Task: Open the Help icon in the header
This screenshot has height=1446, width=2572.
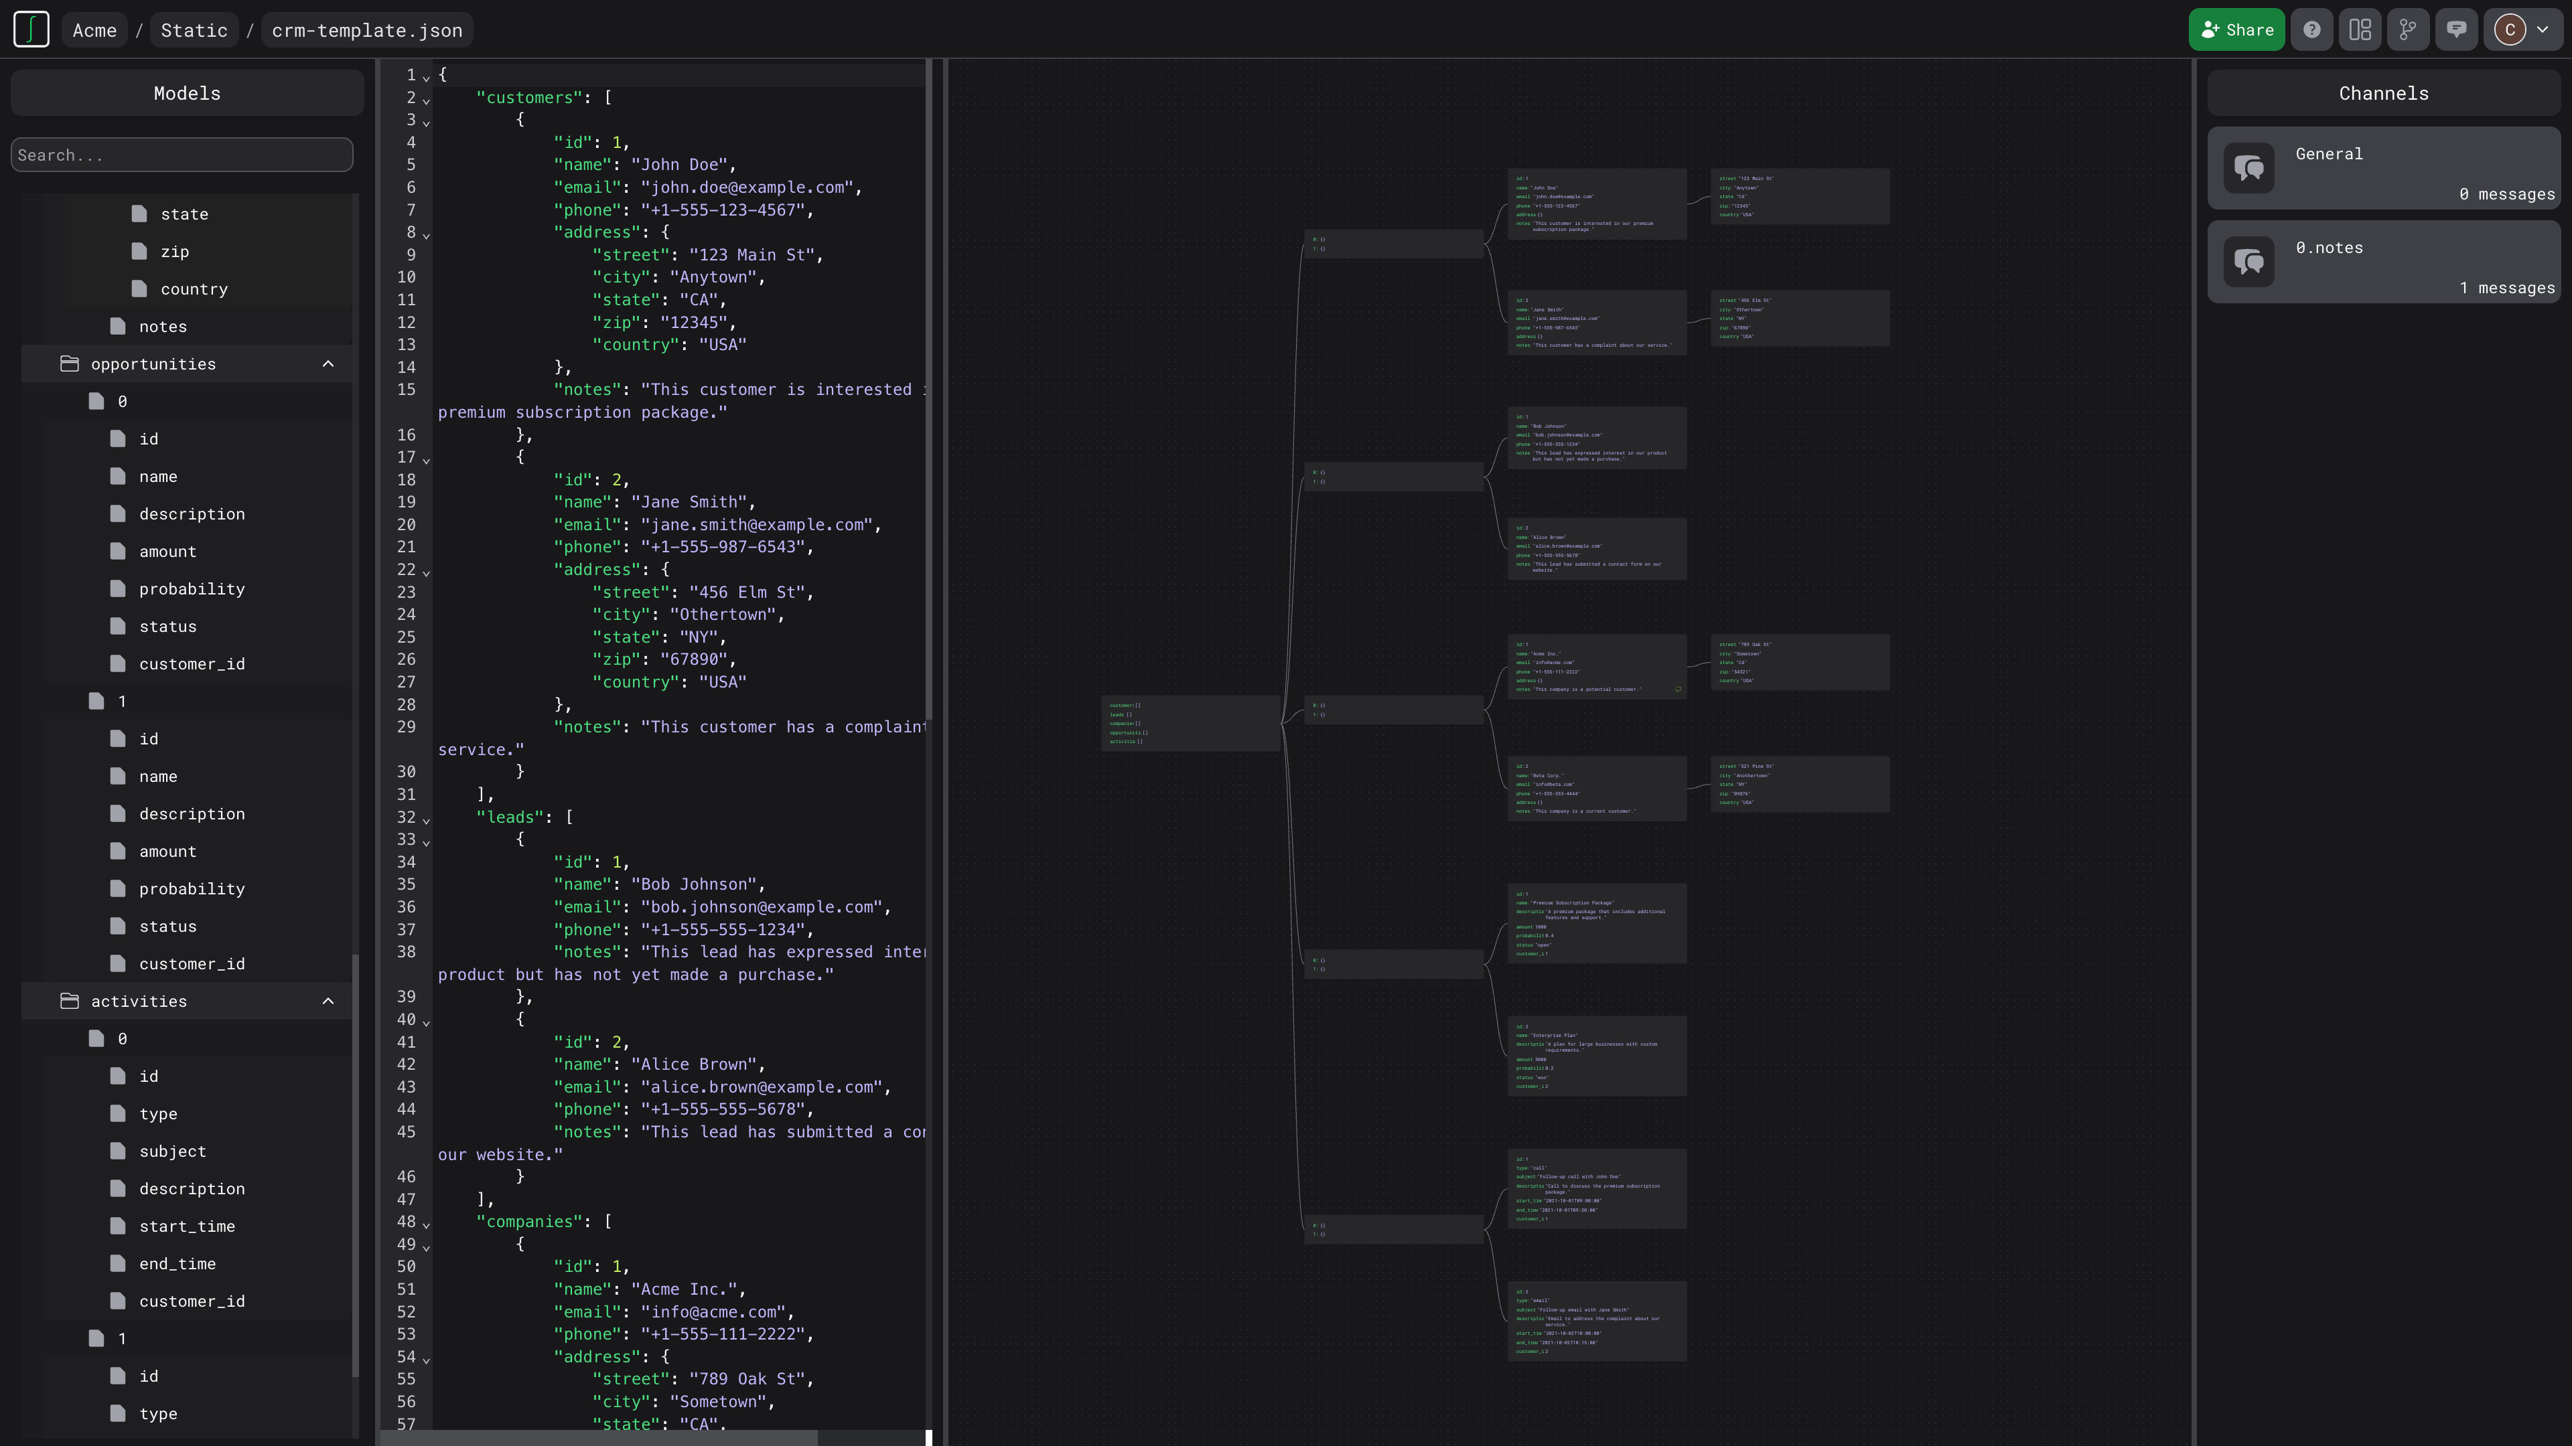Action: pyautogui.click(x=2312, y=28)
